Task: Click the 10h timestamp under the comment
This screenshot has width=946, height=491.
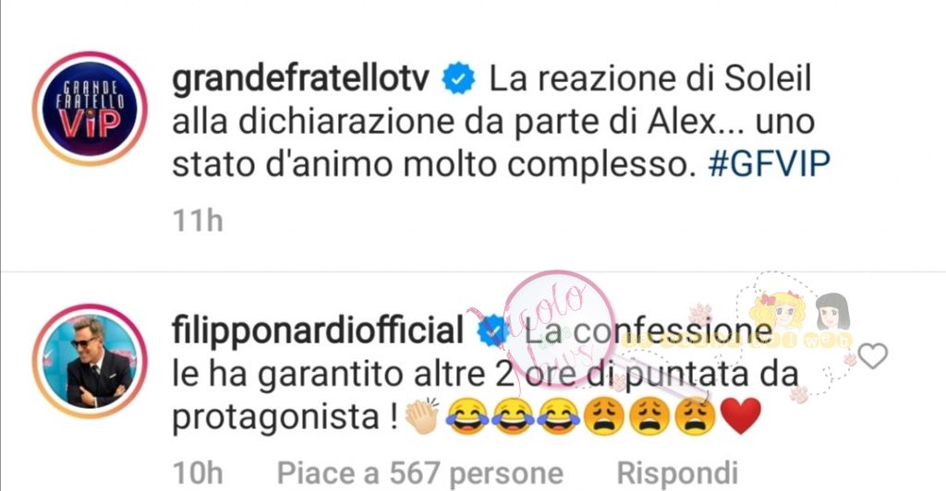Action: point(198,473)
